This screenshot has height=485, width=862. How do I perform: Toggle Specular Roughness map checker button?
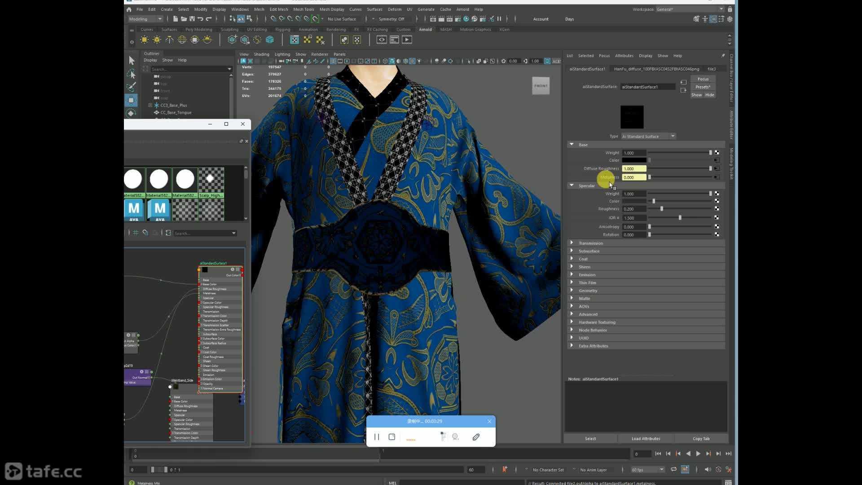point(717,209)
